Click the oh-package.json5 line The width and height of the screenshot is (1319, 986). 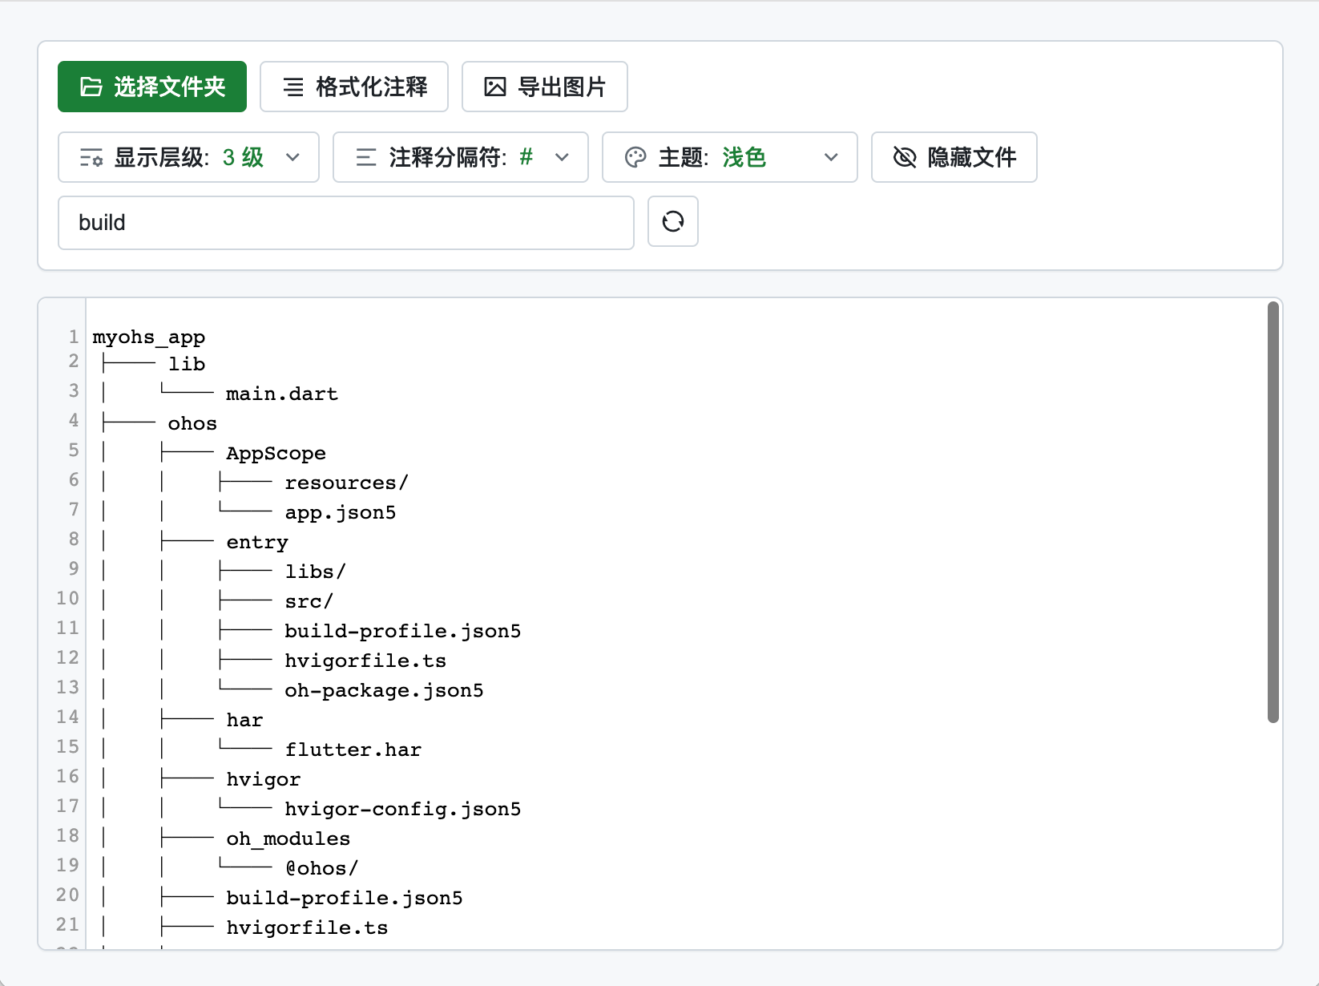click(385, 691)
